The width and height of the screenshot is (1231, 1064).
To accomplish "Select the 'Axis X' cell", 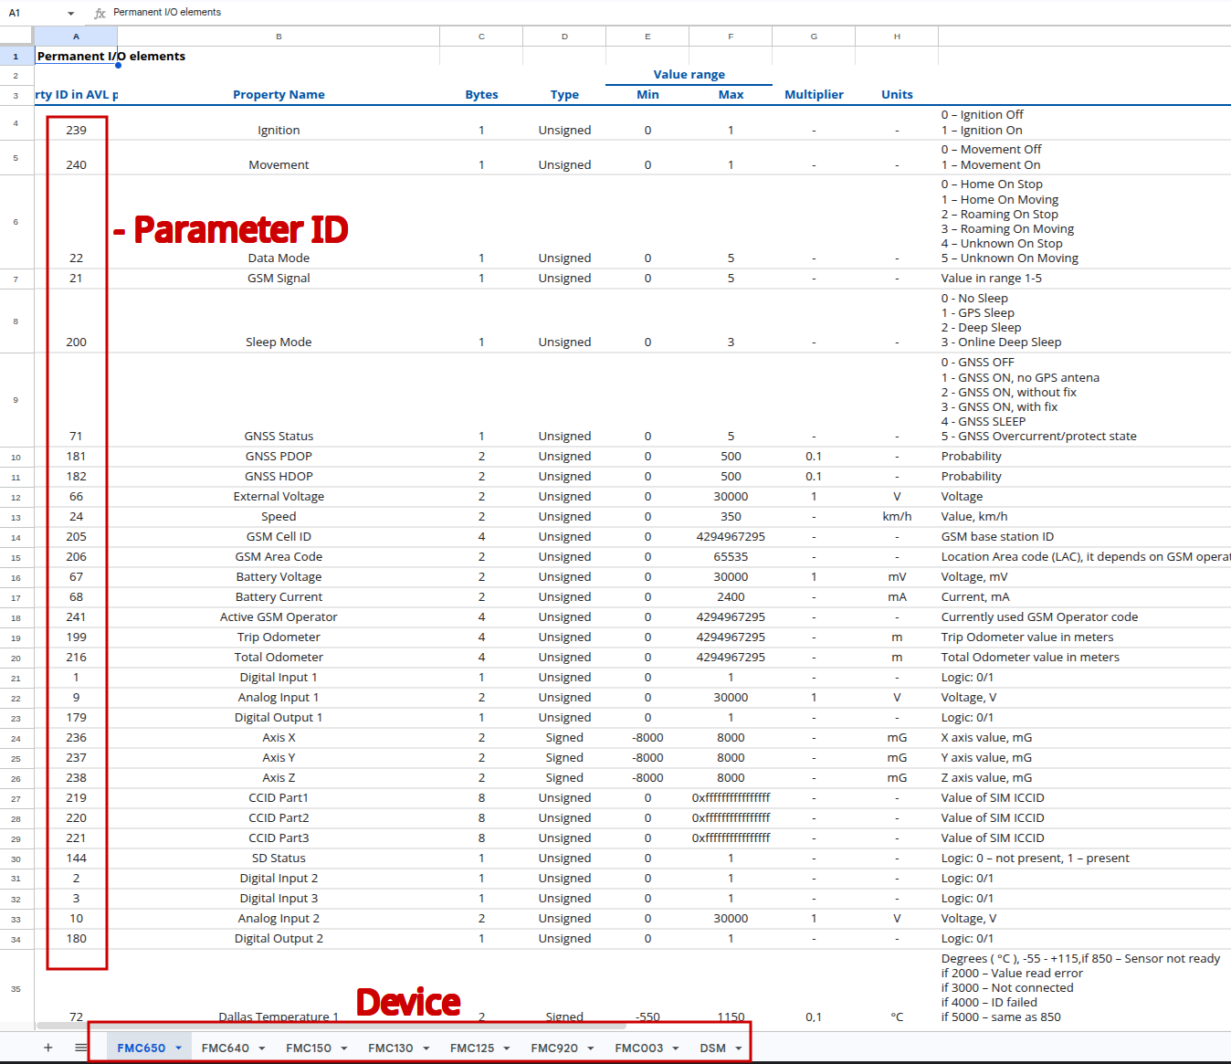I will pyautogui.click(x=279, y=738).
